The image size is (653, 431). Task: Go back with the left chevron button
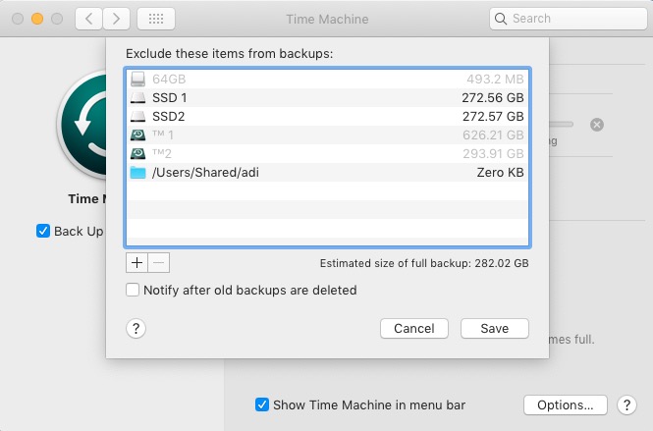tap(88, 19)
